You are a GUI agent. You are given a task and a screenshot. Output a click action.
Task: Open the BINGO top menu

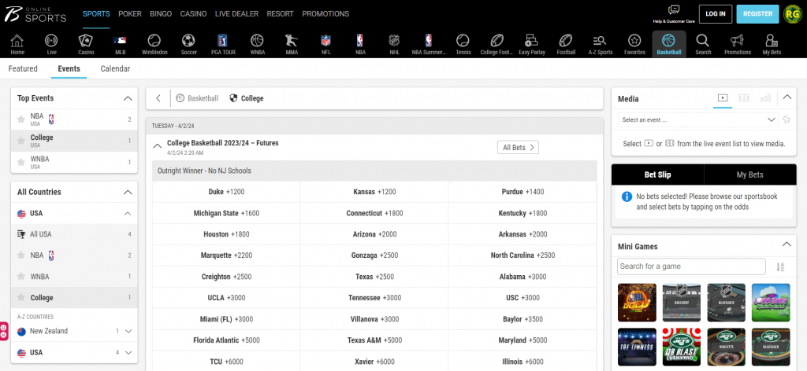coord(161,14)
